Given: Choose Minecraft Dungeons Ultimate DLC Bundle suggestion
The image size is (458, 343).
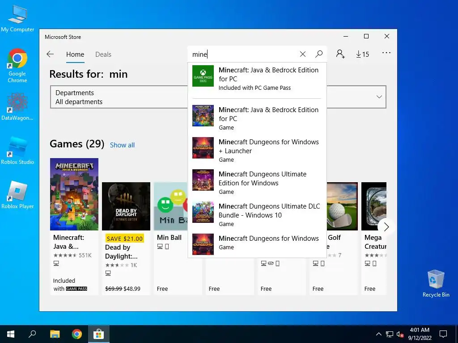Looking at the screenshot, I should pos(257,214).
